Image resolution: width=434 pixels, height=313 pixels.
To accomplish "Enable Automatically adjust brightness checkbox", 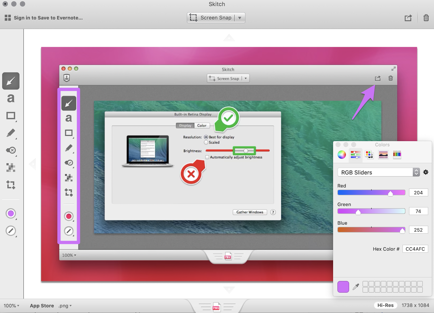I will (207, 157).
